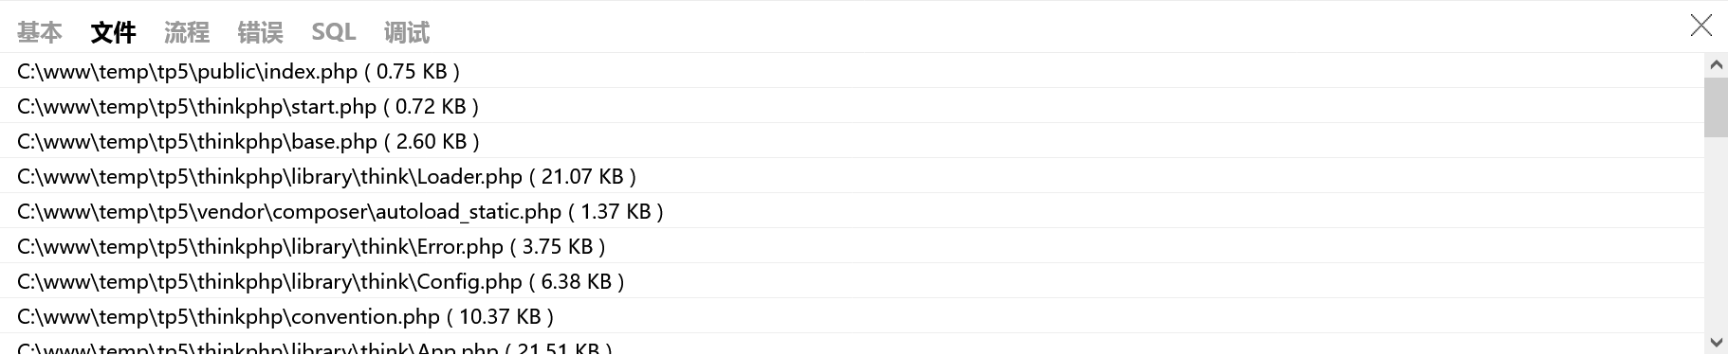Viewport: 1728px width, 355px height.
Task: Open the 调试 tab
Action: (407, 32)
